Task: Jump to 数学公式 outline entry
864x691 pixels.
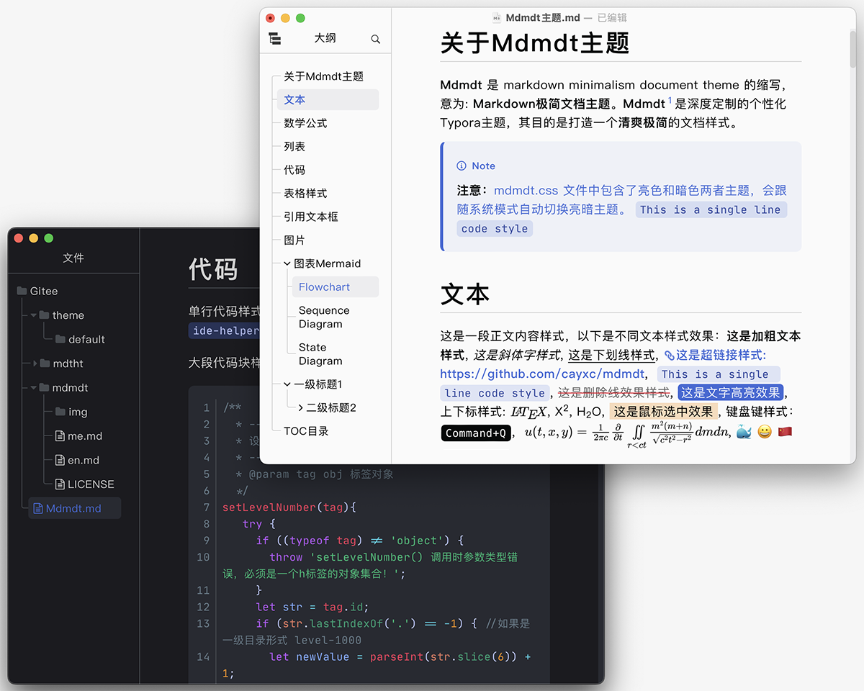Action: pos(305,123)
